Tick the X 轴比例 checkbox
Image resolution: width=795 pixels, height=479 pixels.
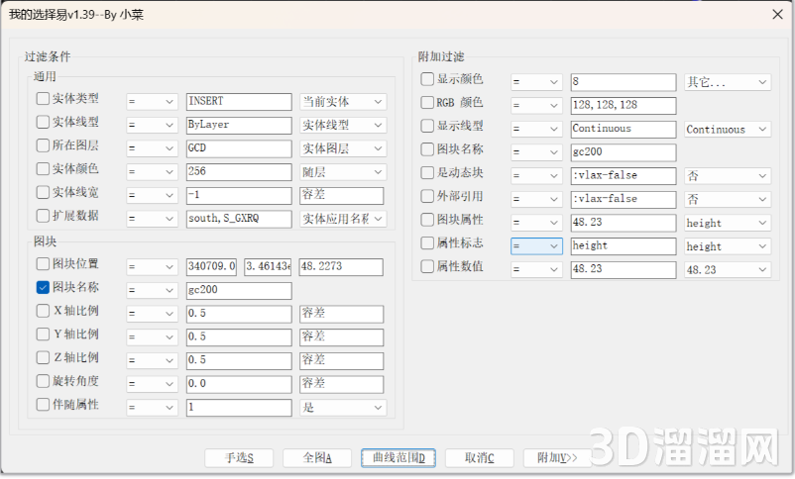43,311
